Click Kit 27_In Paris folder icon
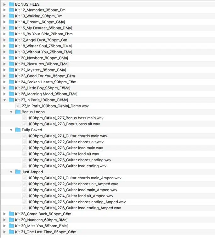This screenshot has width=215, height=238. [x=11, y=100]
